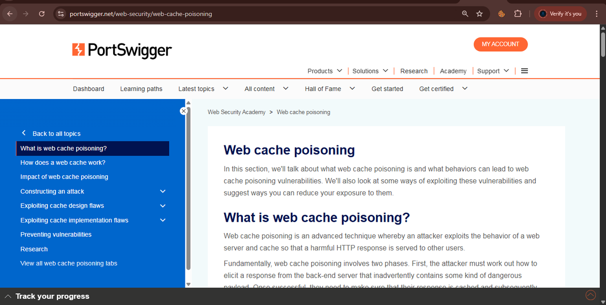Click the Web cache poisoning breadcrumb
This screenshot has width=606, height=305.
click(x=304, y=112)
